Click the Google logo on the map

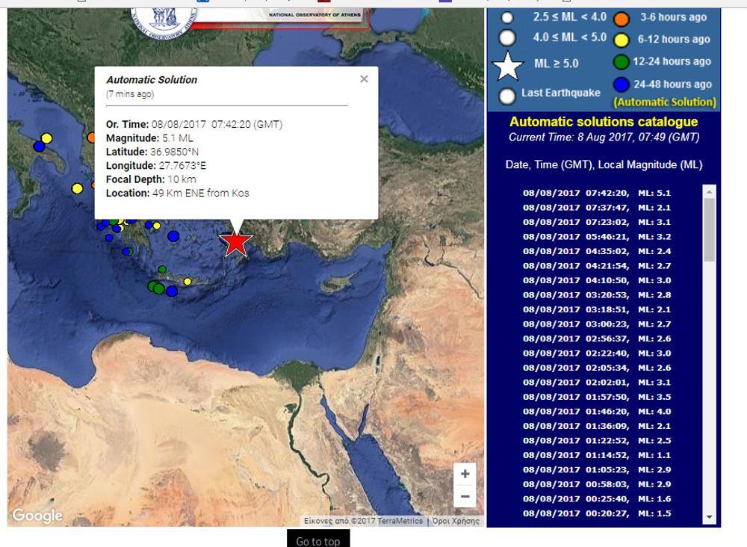[x=37, y=516]
